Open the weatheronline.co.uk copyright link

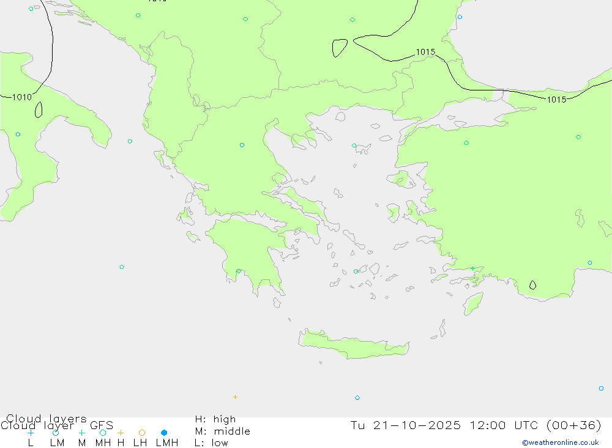pyautogui.click(x=561, y=442)
